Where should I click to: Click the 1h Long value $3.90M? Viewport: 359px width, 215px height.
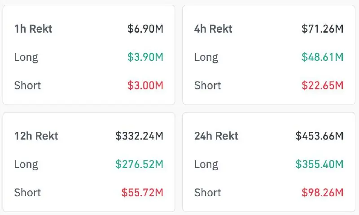coord(145,57)
